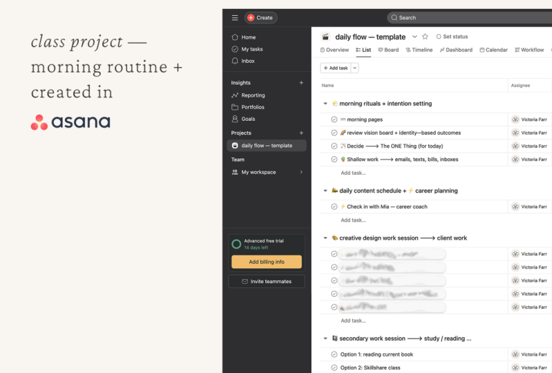This screenshot has height=373, width=552.
Task: Add a new Insights item with plus
Action: click(x=301, y=83)
